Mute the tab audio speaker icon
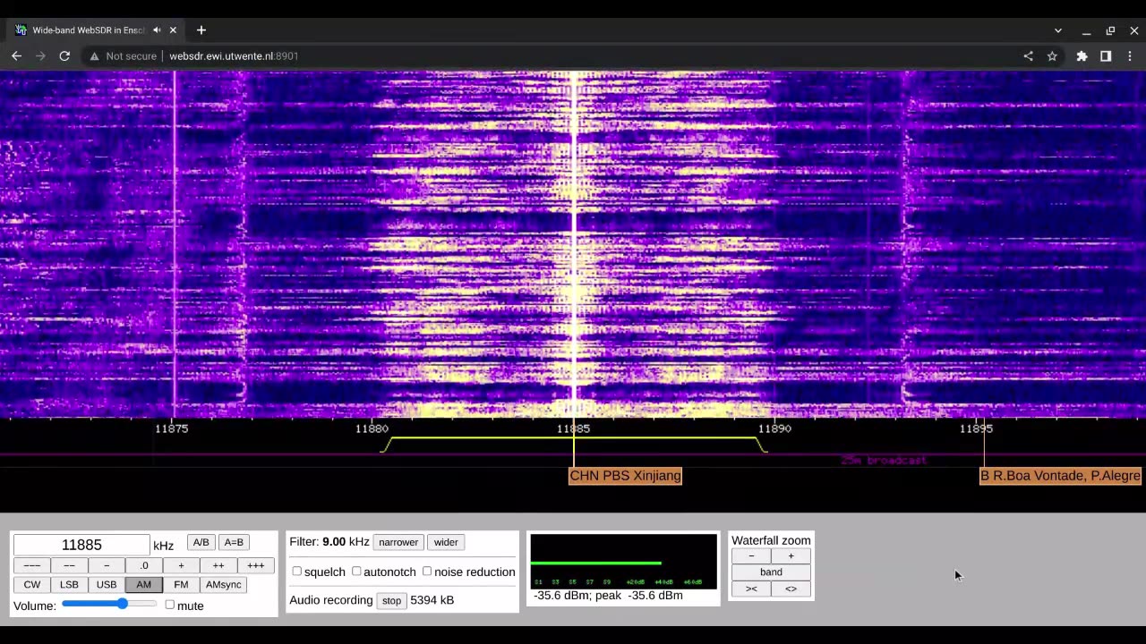The height and width of the screenshot is (644, 1146). point(157,30)
